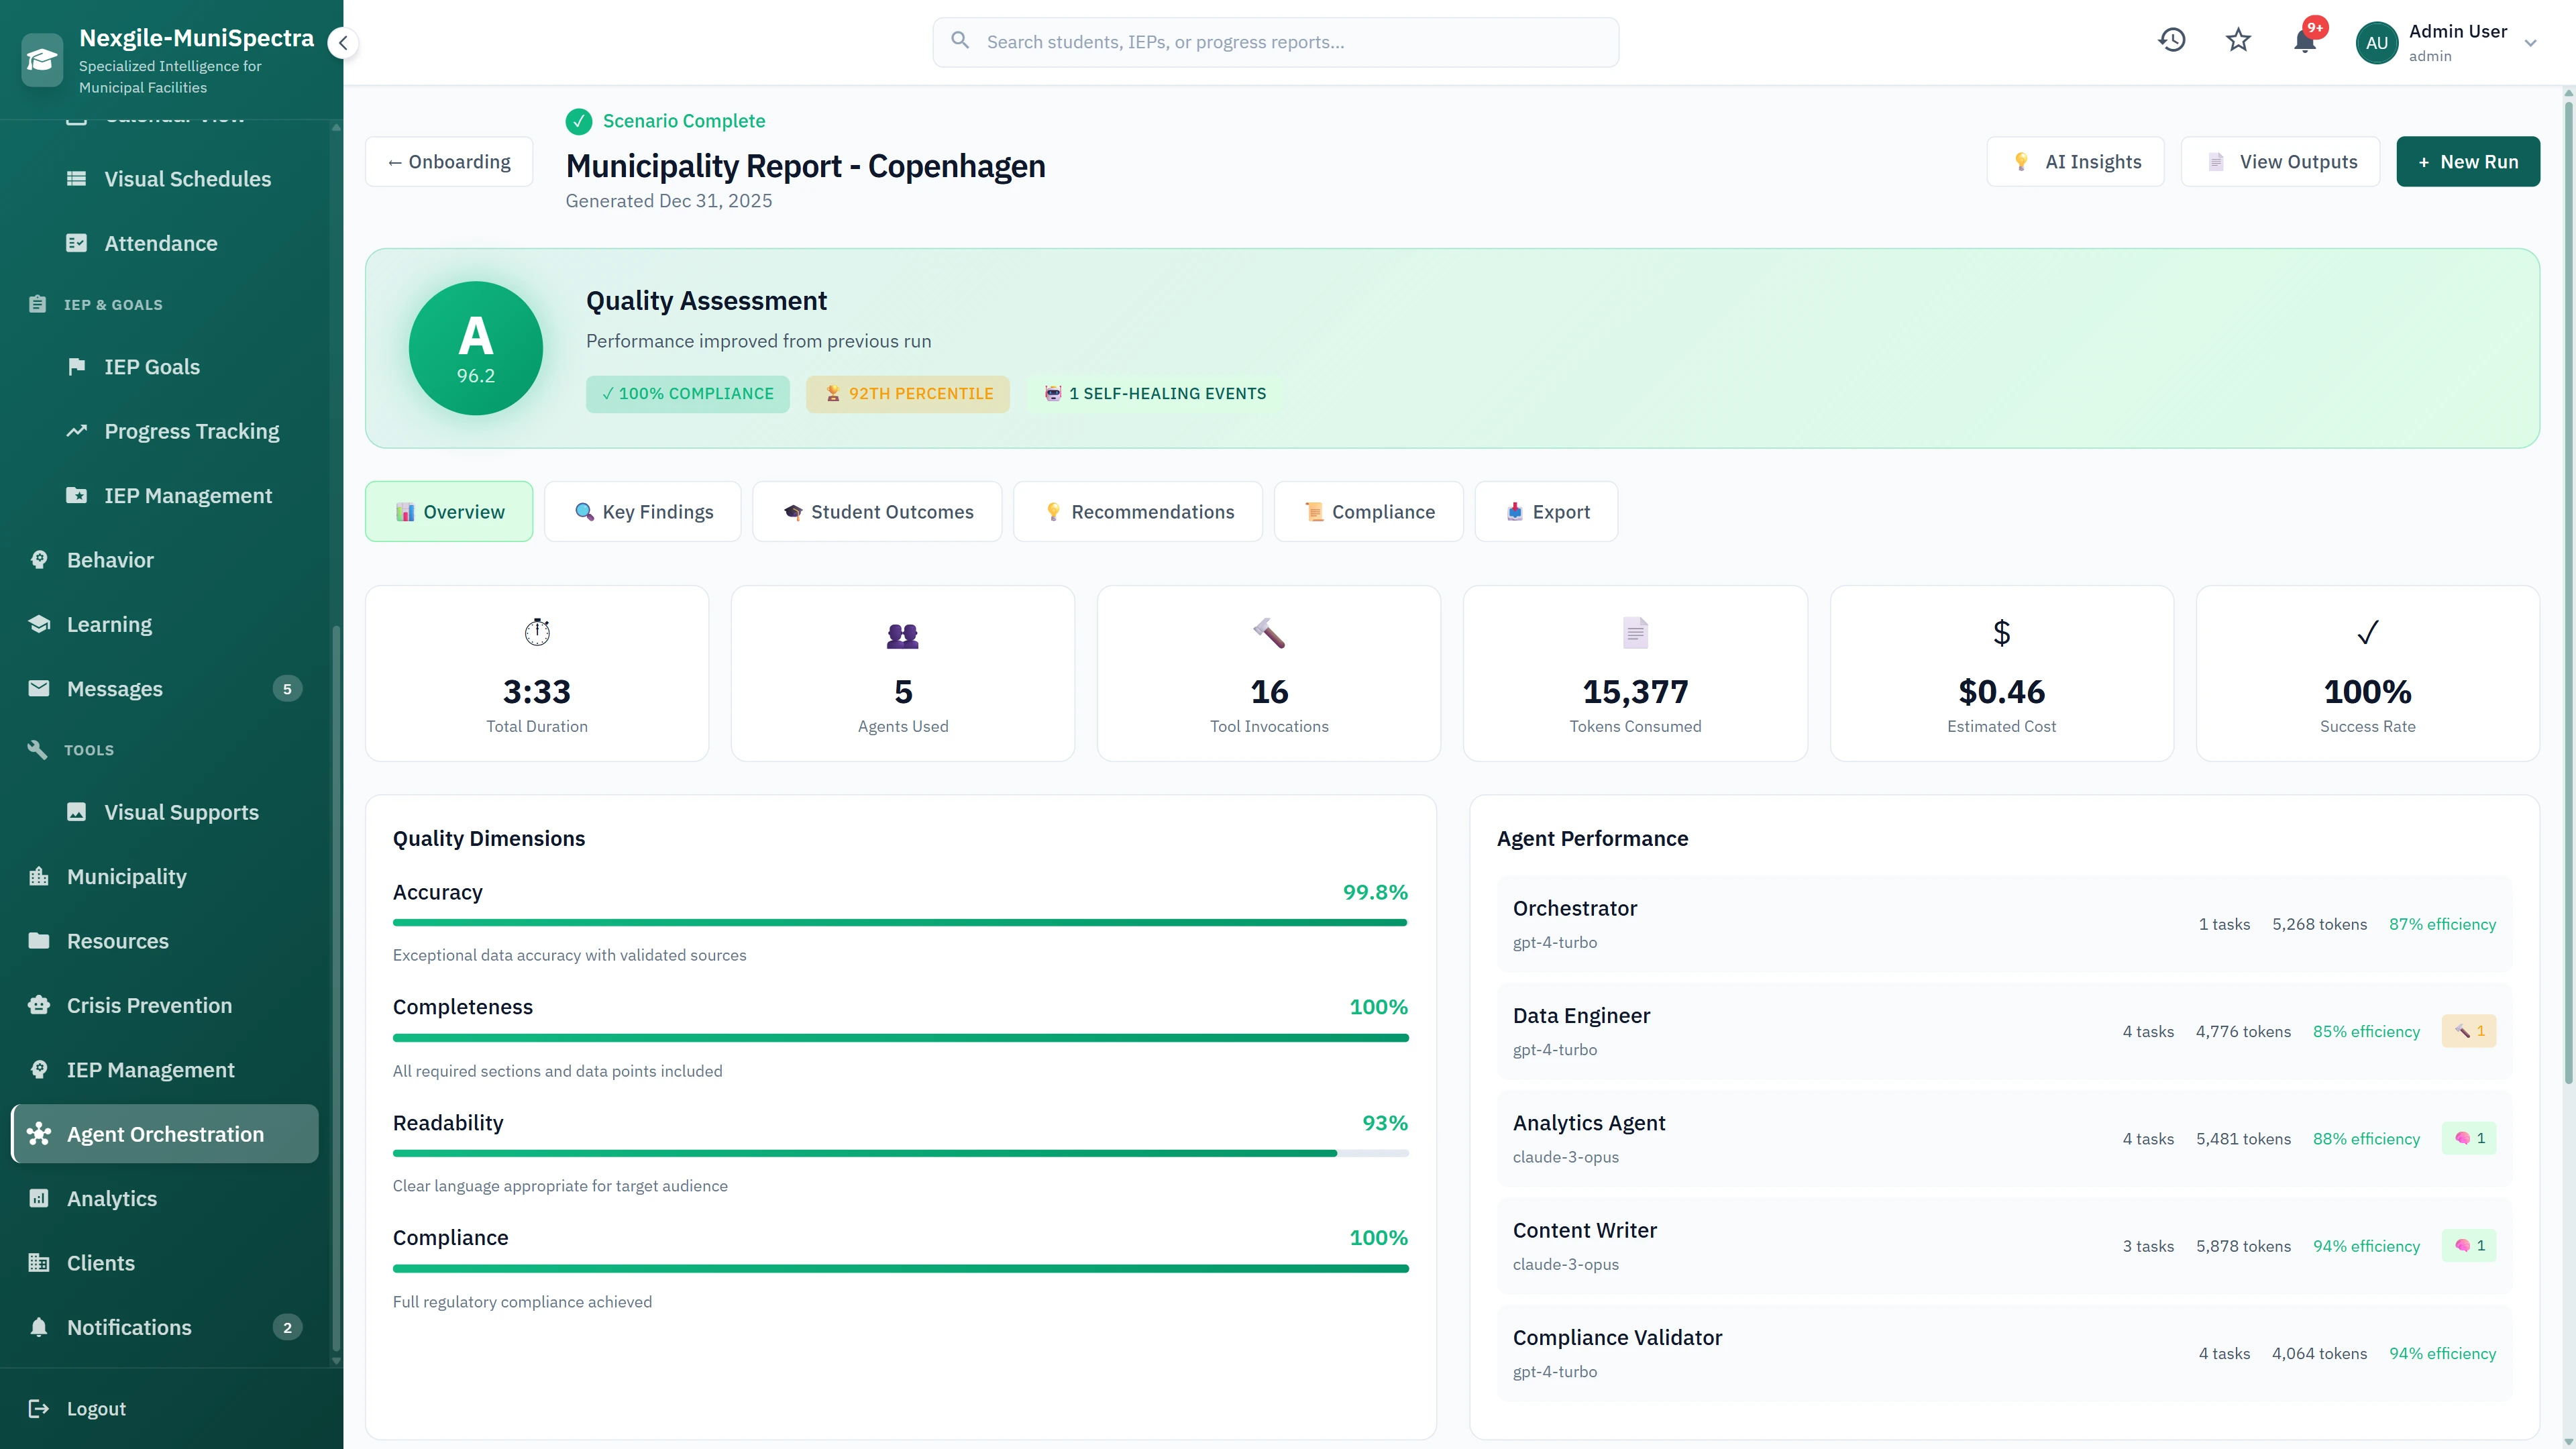The image size is (2576, 1449).
Task: Open the Compliance tab
Action: tap(1368, 511)
